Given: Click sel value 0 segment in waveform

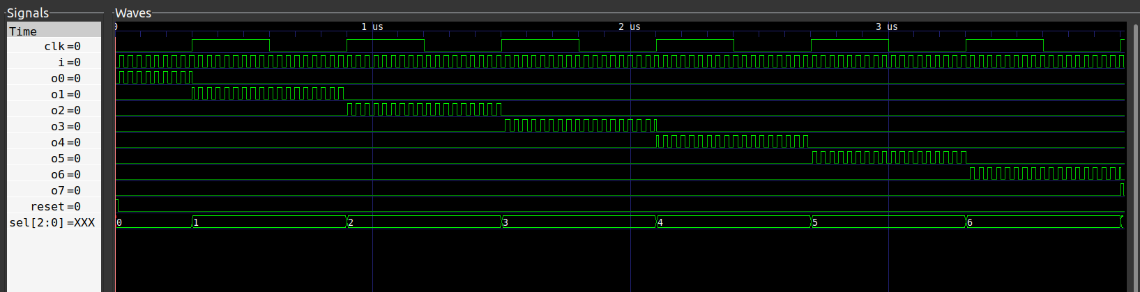Looking at the screenshot, I should (x=153, y=222).
